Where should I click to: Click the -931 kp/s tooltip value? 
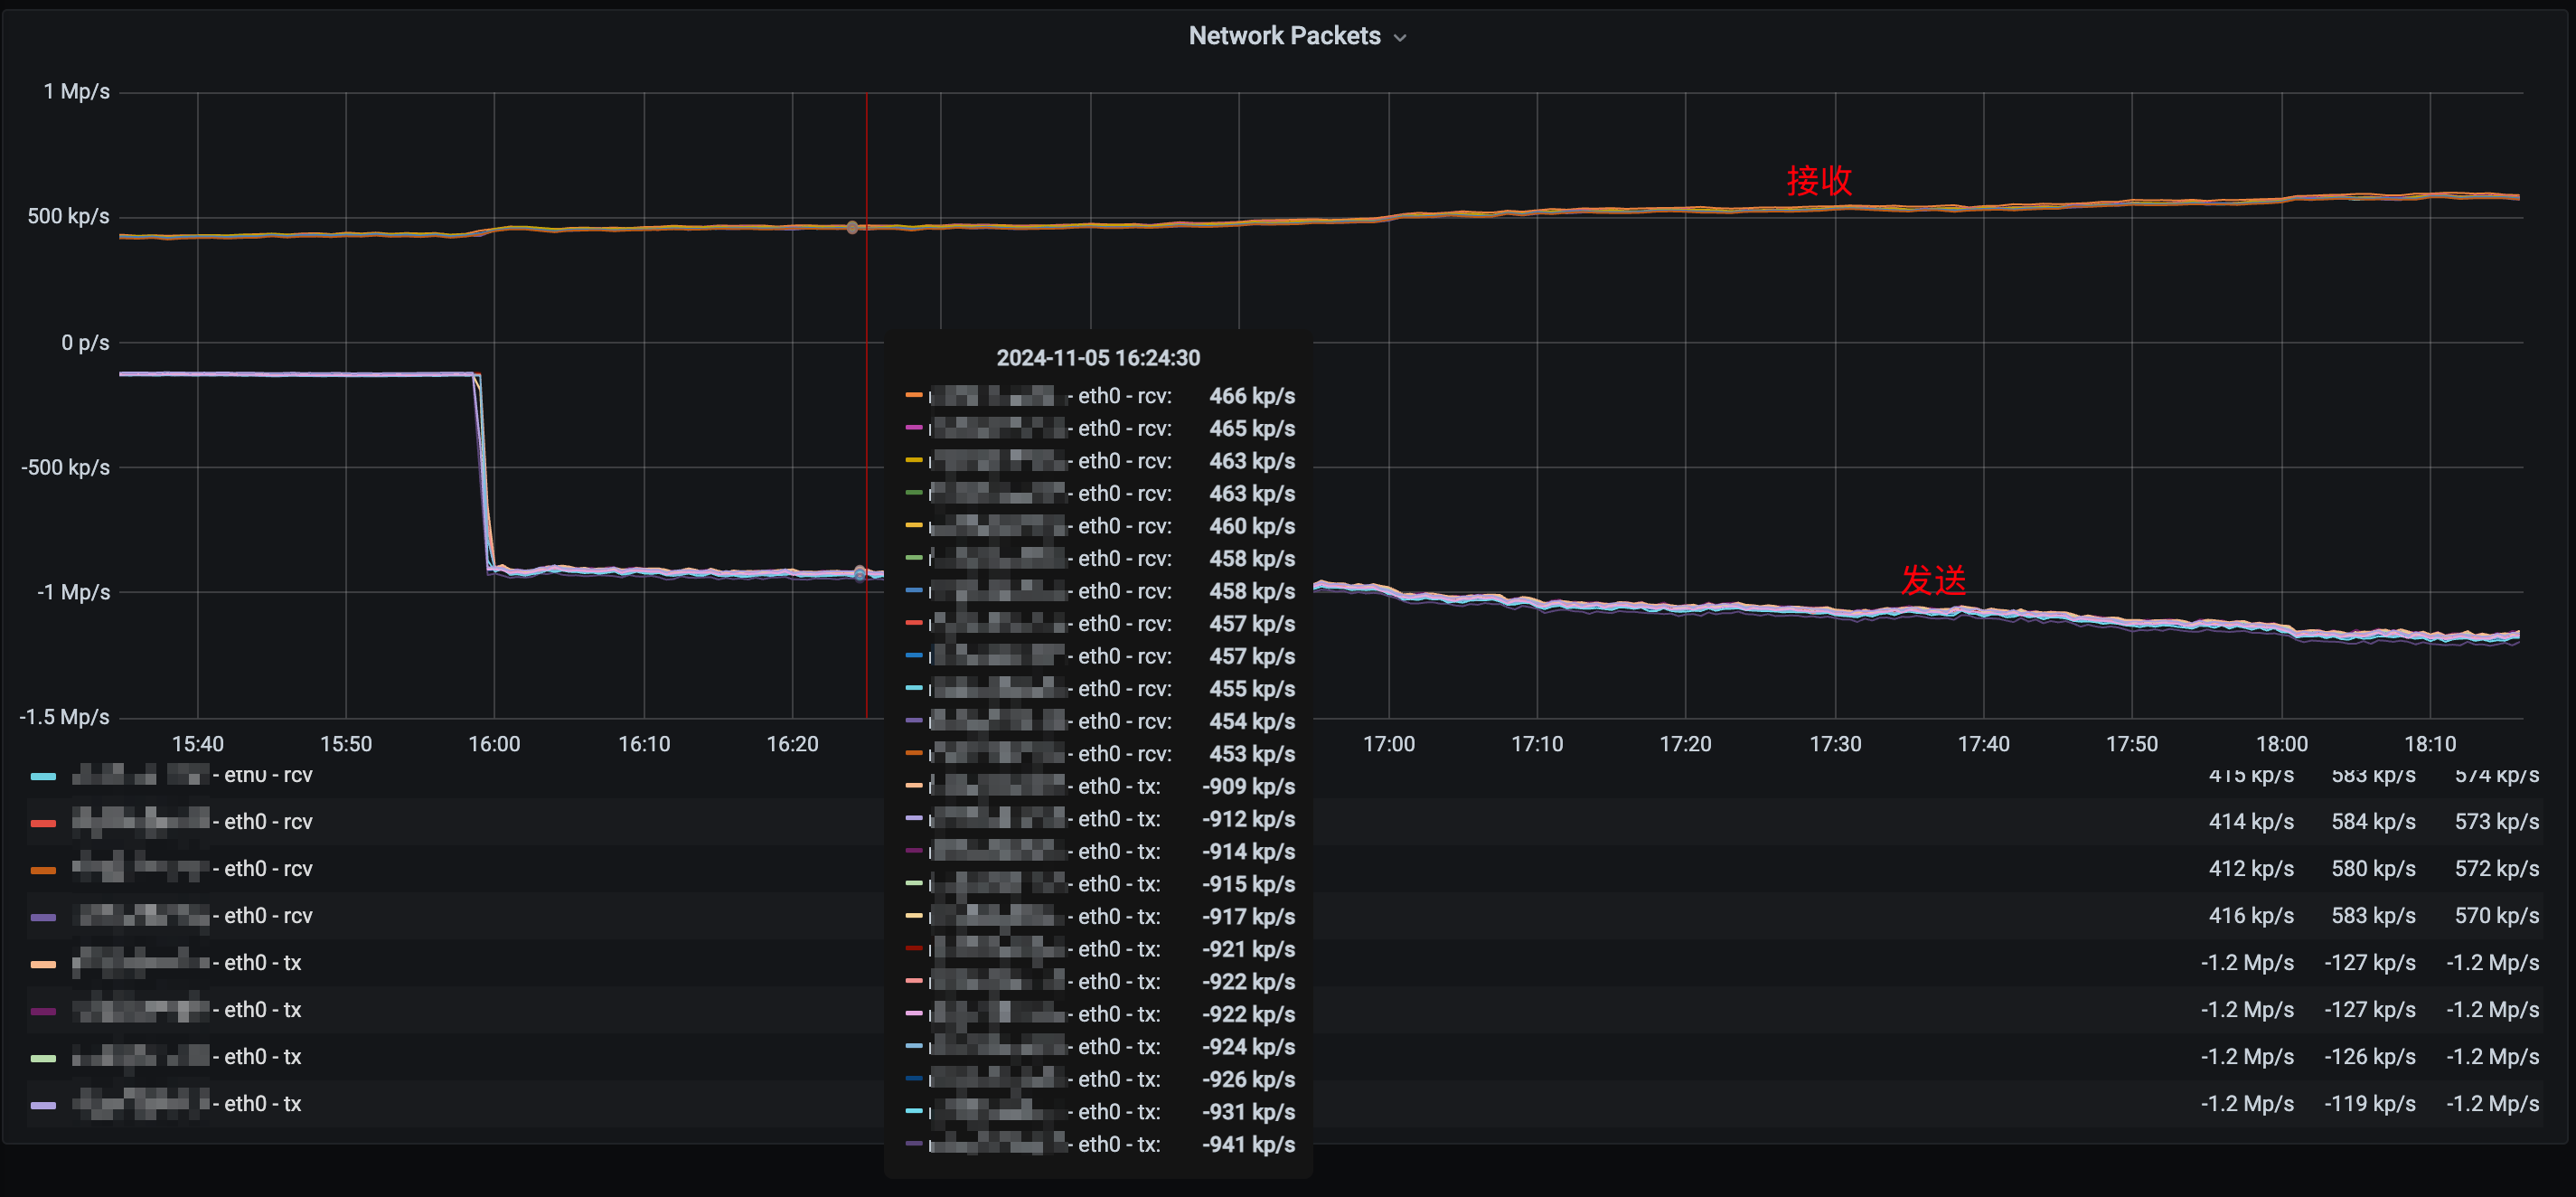tap(1248, 1112)
